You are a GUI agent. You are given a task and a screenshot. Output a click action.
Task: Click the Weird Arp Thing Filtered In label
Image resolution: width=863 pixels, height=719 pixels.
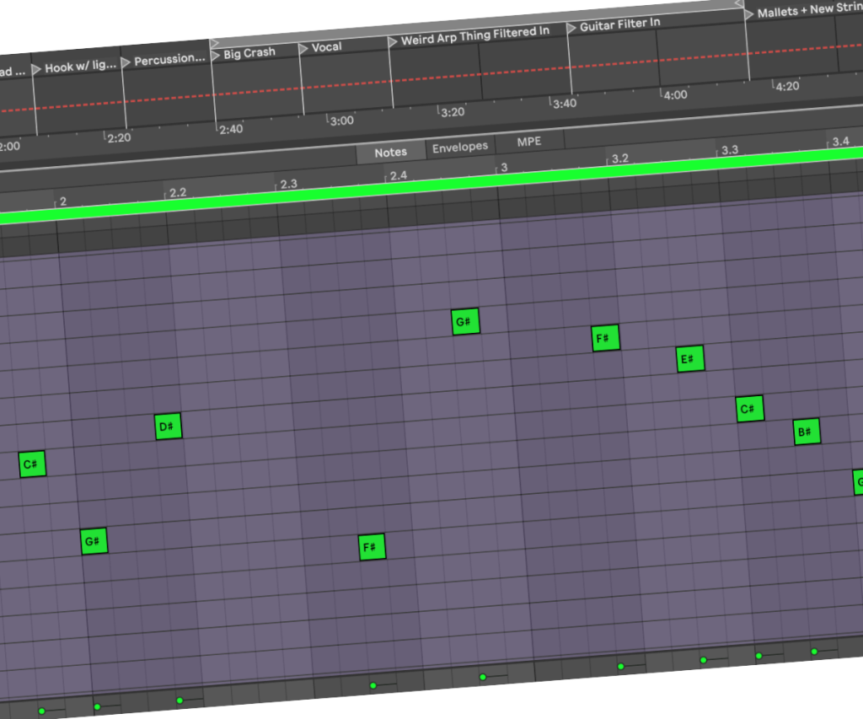click(474, 36)
